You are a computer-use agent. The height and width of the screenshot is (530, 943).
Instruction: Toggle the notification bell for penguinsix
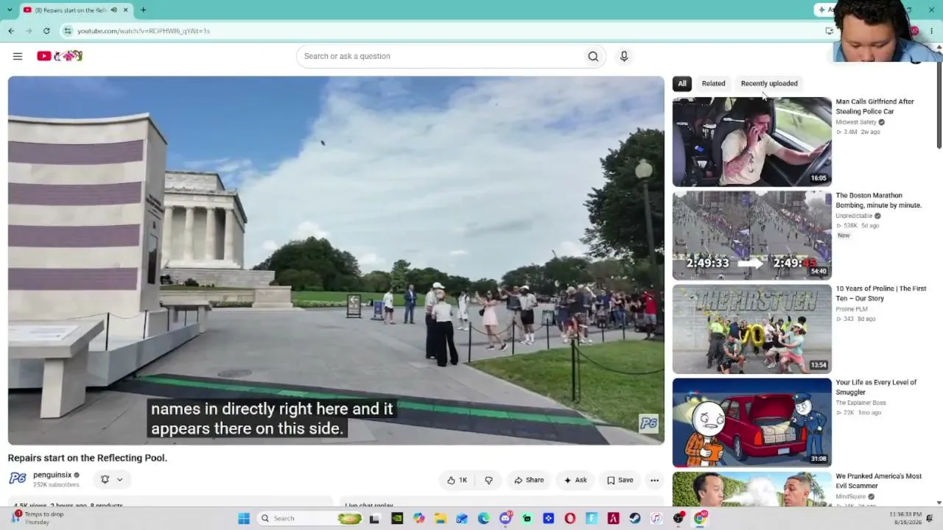[x=105, y=479]
